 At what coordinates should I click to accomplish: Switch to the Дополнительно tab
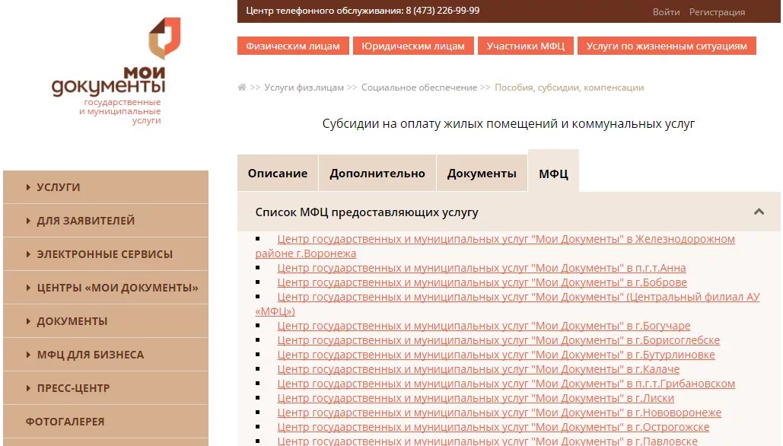point(377,174)
